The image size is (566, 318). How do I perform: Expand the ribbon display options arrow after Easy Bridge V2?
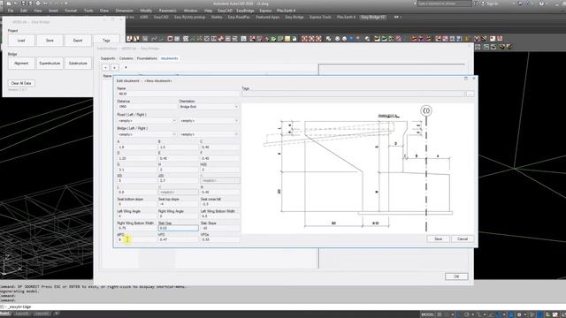tap(397, 17)
